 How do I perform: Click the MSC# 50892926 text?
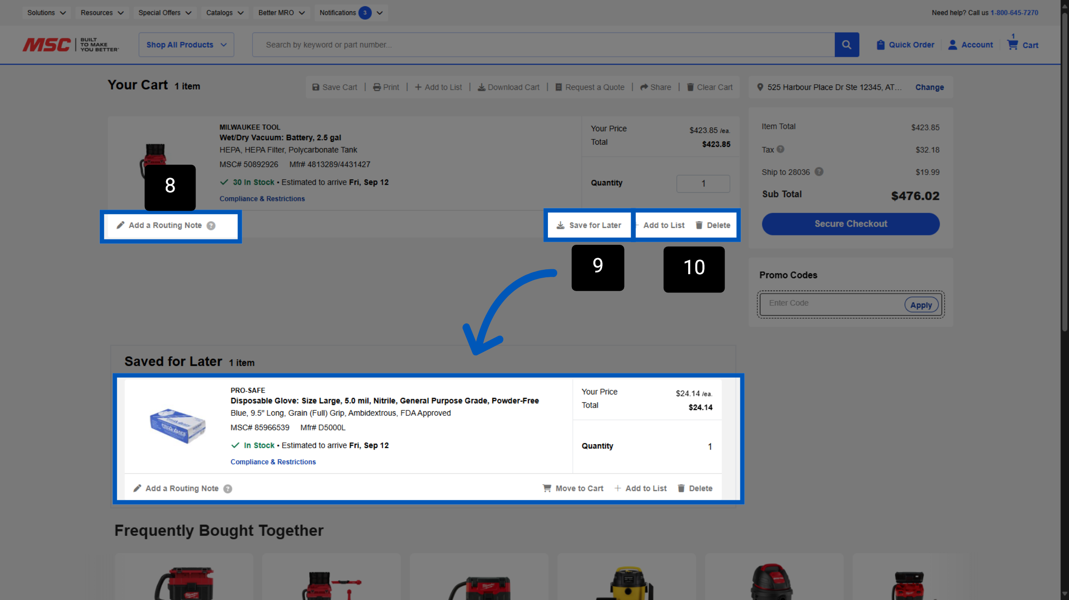[x=249, y=164]
